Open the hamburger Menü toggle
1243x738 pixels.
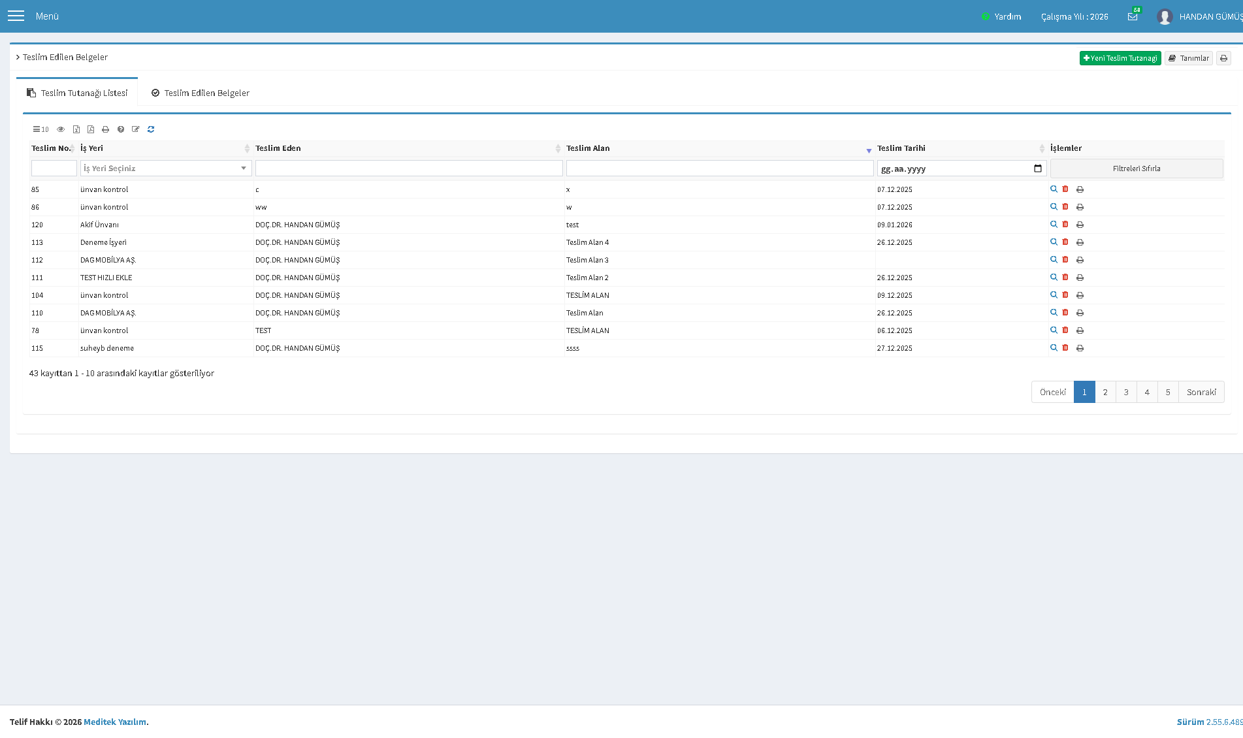pos(16,16)
